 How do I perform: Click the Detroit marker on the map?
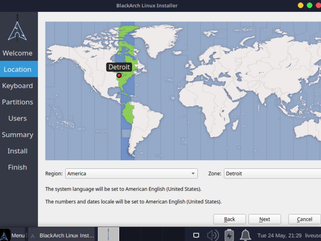(x=119, y=75)
